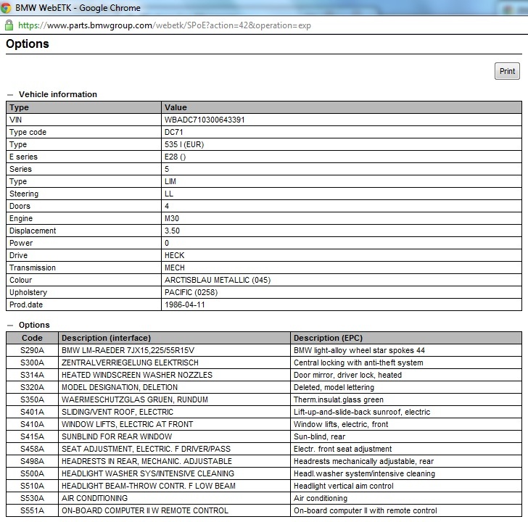The width and height of the screenshot is (528, 522).
Task: Click option code S290A
Action: [x=32, y=350]
